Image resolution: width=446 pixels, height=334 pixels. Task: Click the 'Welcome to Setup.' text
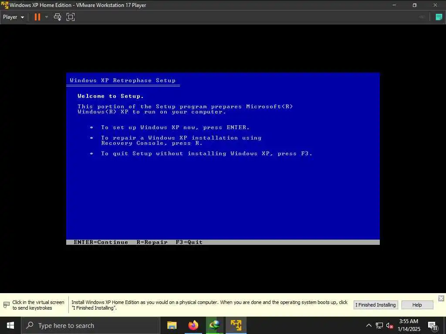(111, 96)
